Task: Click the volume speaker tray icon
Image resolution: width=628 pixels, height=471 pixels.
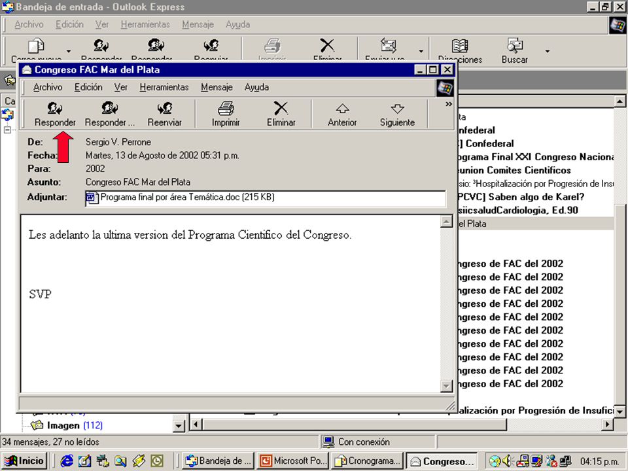Action: click(x=506, y=461)
